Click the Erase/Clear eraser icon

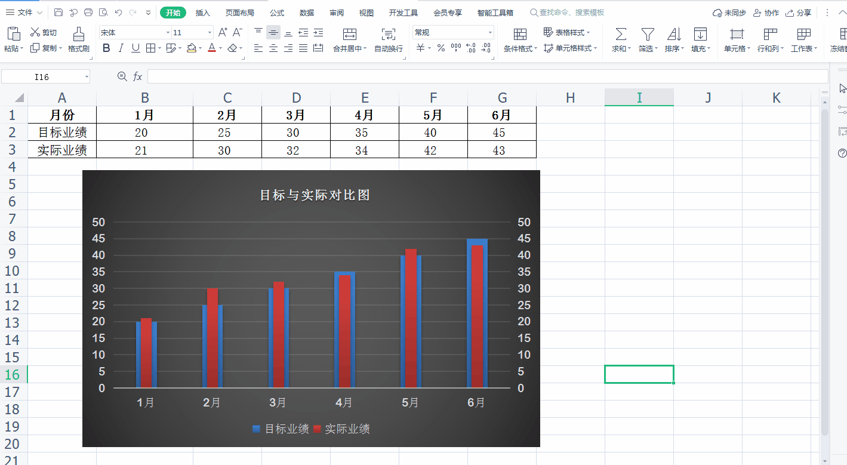tap(233, 48)
